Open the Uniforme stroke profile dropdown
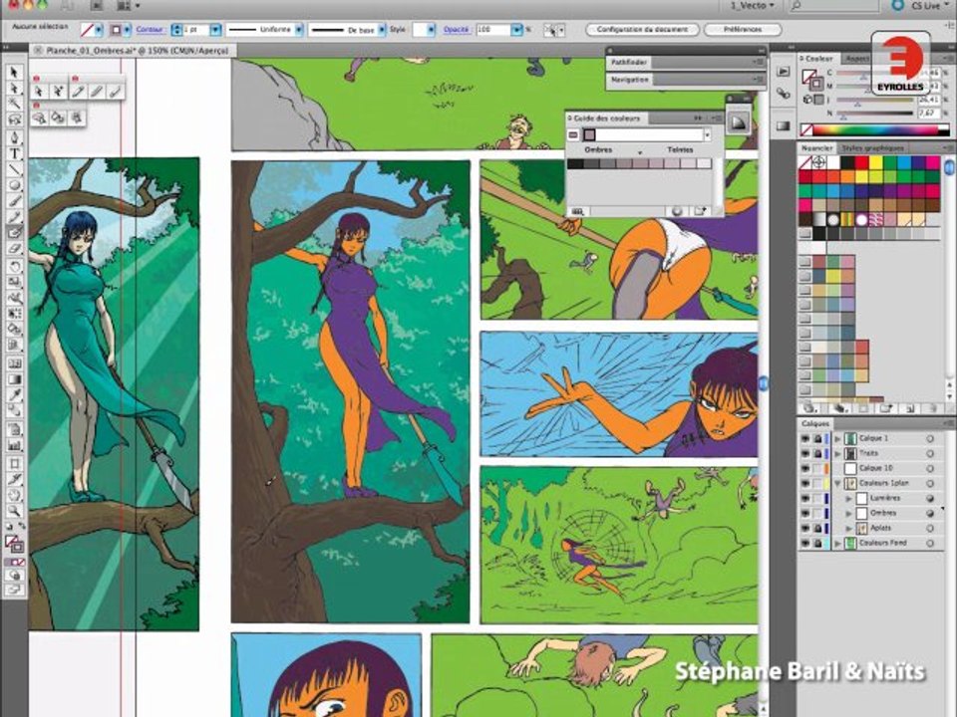Screen dimensions: 957x717 tap(298, 29)
